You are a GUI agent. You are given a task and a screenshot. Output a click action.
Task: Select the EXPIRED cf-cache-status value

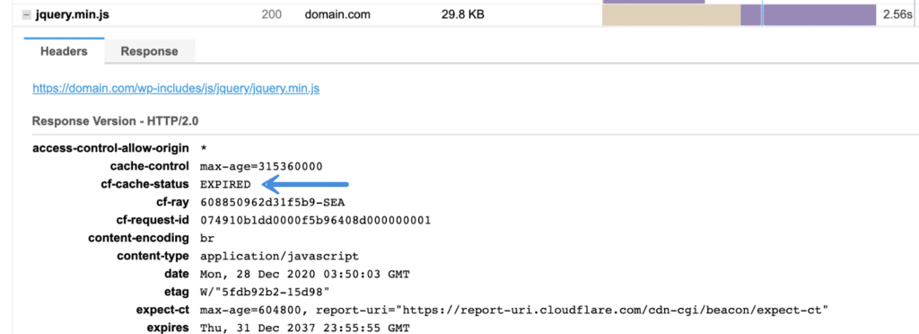[x=225, y=185]
